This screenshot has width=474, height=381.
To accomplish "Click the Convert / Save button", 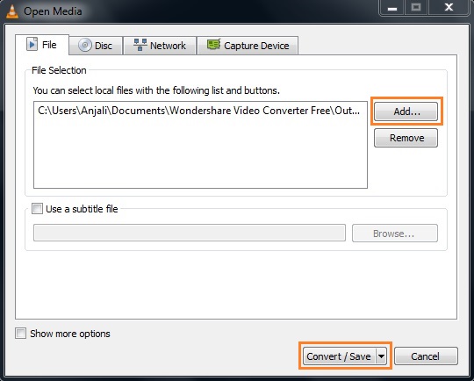I will click(x=340, y=356).
